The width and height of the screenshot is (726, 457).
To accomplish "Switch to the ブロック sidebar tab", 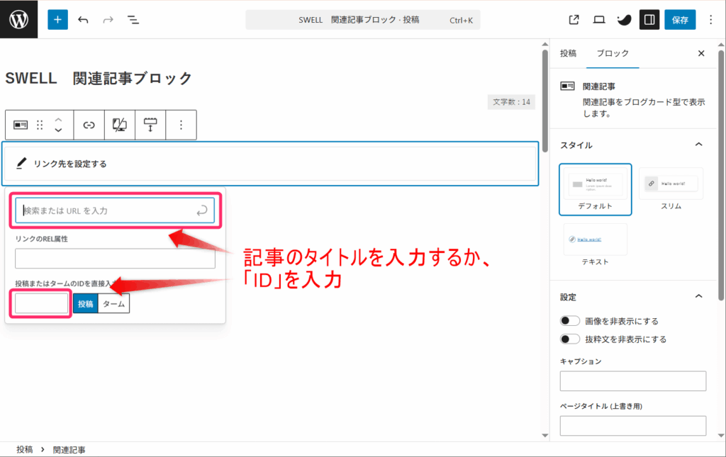I will pyautogui.click(x=613, y=53).
